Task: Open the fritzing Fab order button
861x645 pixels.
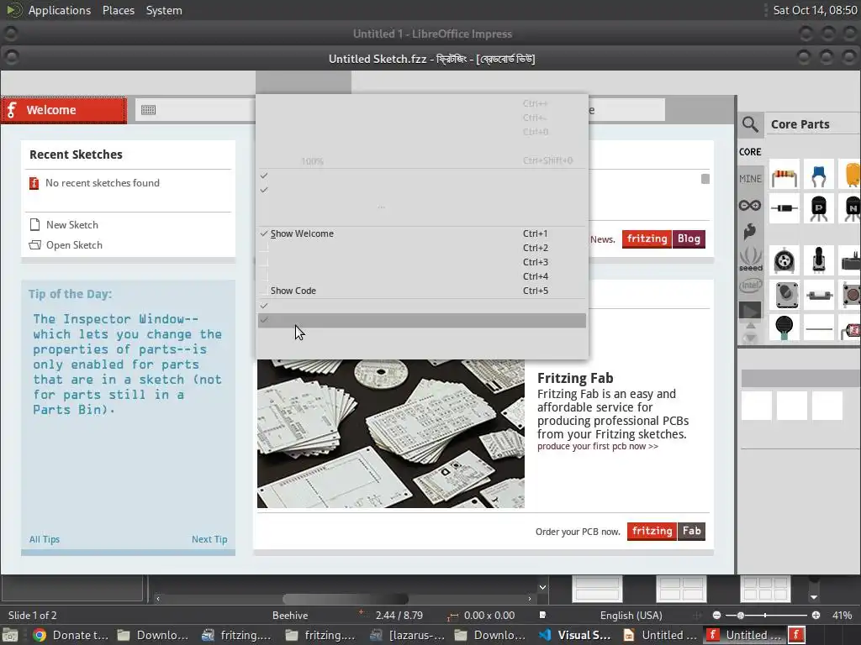Action: [x=666, y=531]
